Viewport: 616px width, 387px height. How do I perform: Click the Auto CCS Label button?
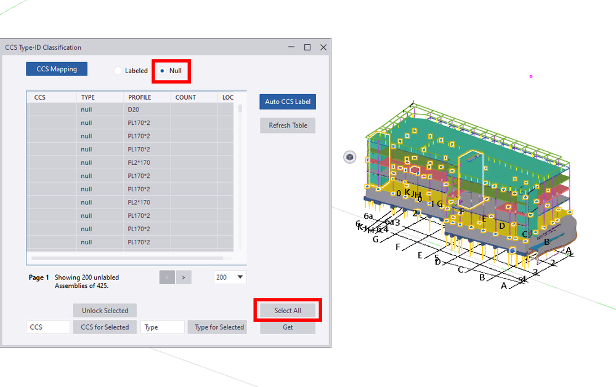(287, 102)
